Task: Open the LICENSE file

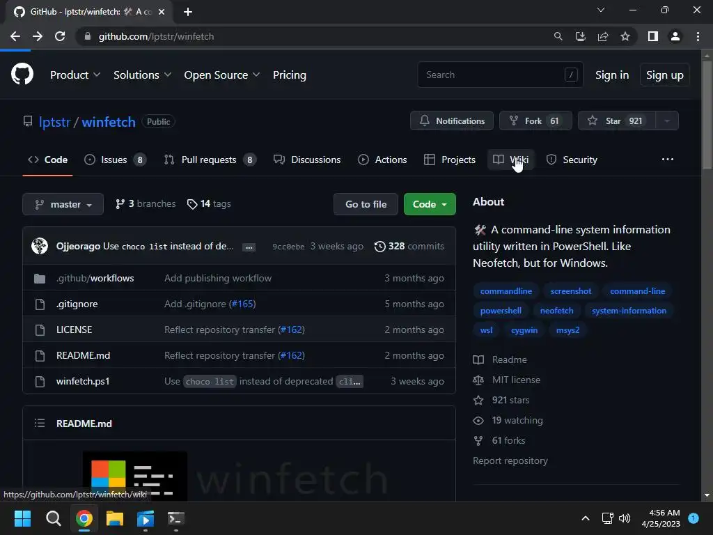Action: pos(74,329)
